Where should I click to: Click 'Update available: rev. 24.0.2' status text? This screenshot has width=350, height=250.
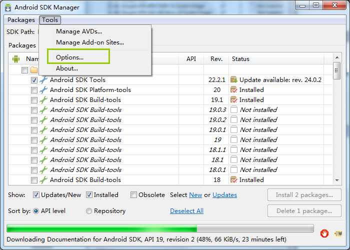[x=280, y=80]
